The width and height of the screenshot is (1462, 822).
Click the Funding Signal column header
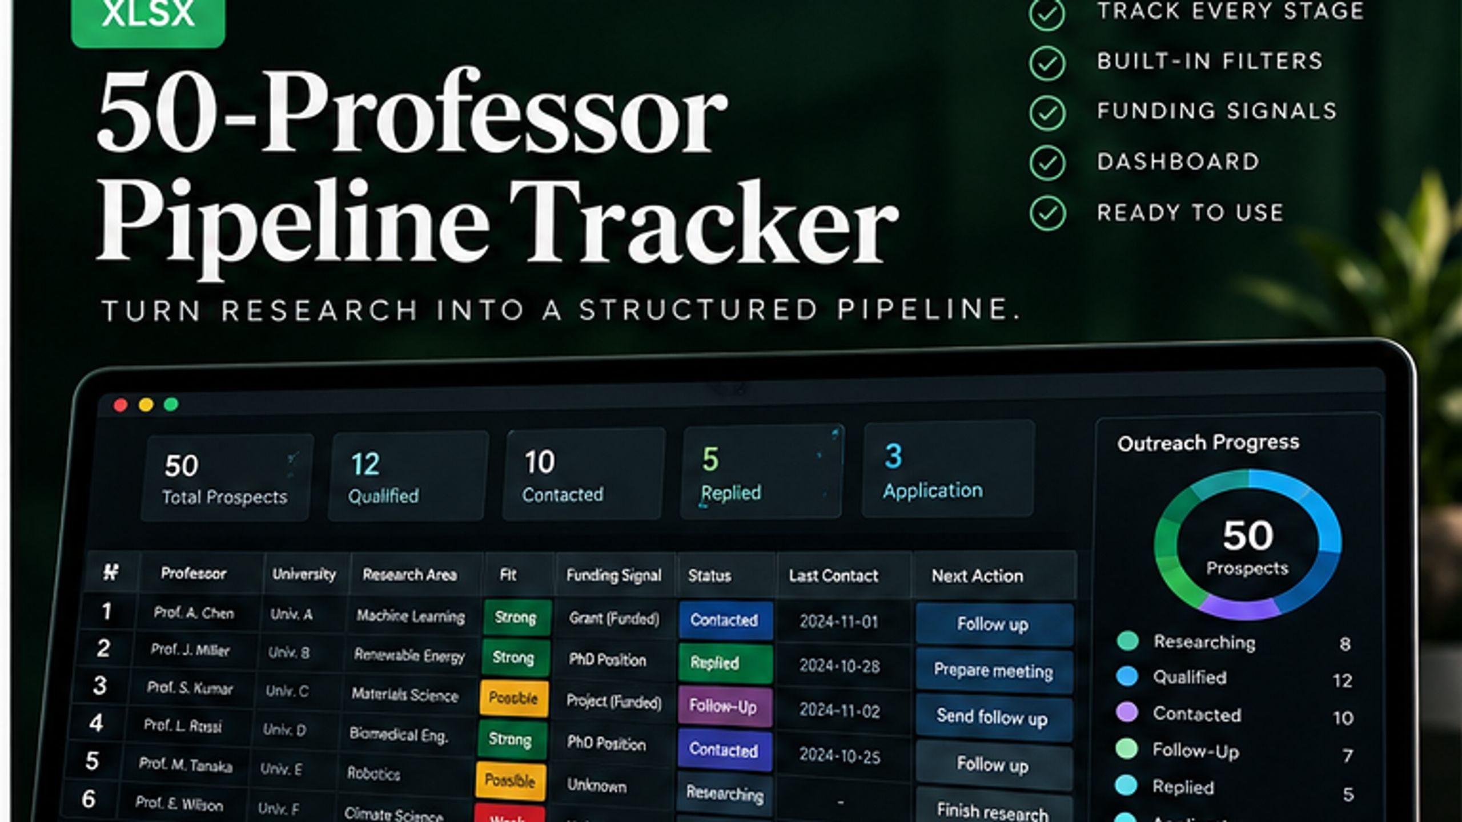click(x=613, y=575)
